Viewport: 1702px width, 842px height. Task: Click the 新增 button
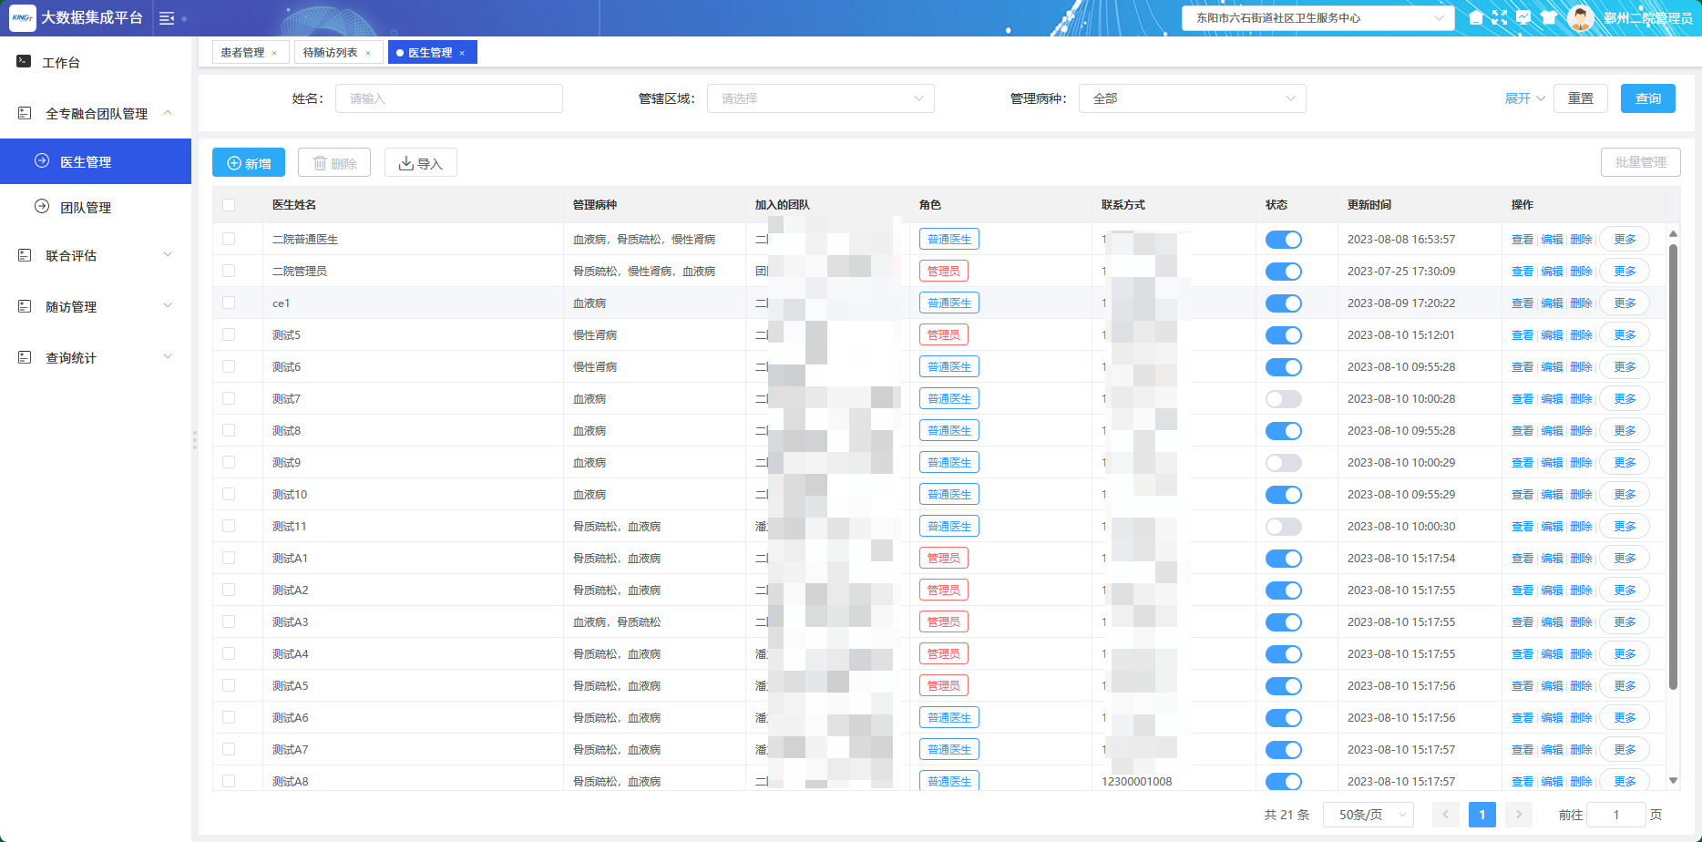coord(249,162)
